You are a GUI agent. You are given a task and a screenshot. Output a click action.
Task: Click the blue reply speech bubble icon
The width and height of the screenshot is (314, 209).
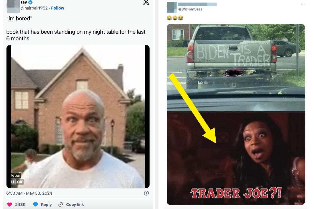coord(36,204)
